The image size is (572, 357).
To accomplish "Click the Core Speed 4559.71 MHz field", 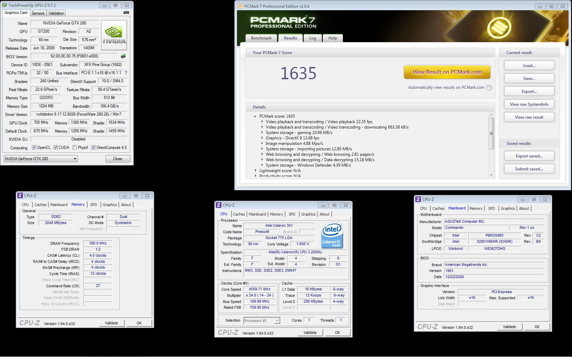I will click(x=259, y=289).
